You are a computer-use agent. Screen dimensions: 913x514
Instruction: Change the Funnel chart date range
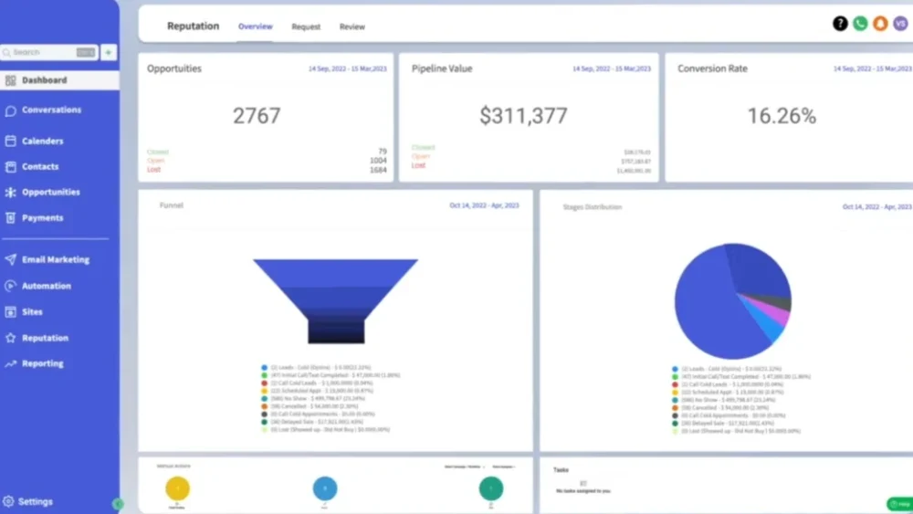tap(484, 205)
